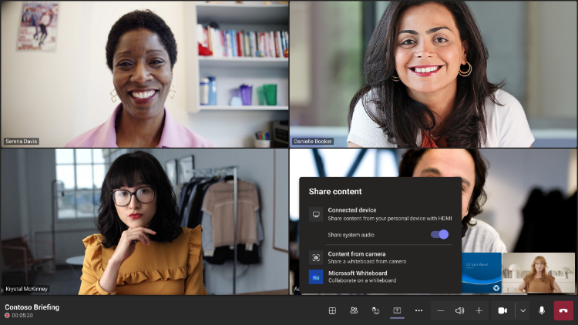Click the Content from camera icon
The image size is (578, 325).
coord(316,257)
